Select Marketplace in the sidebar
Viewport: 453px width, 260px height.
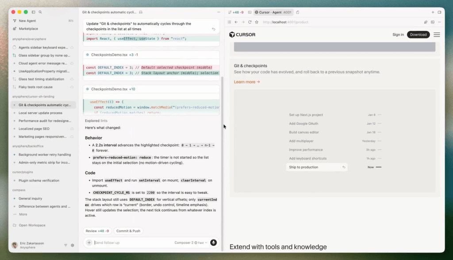28,29
